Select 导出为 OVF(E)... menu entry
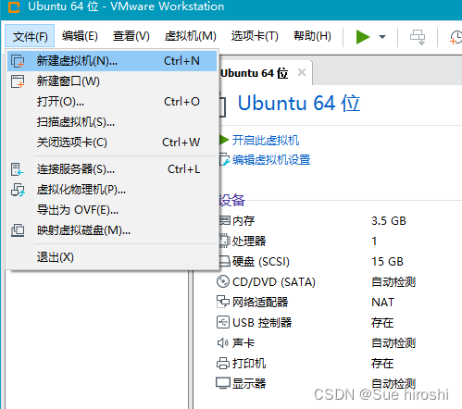The image size is (462, 409). [112, 210]
